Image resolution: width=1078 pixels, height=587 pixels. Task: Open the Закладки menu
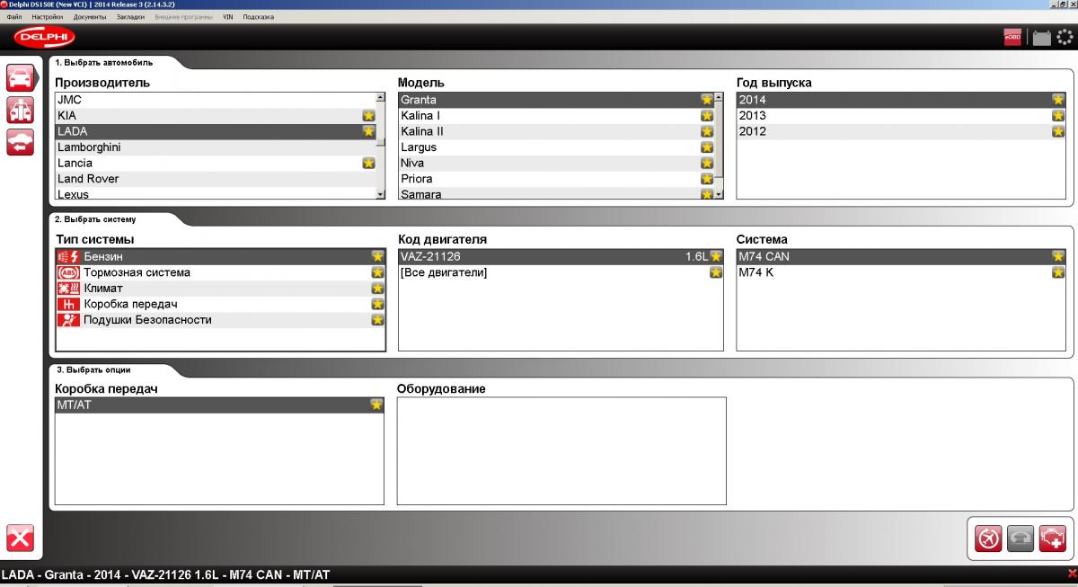pos(130,17)
